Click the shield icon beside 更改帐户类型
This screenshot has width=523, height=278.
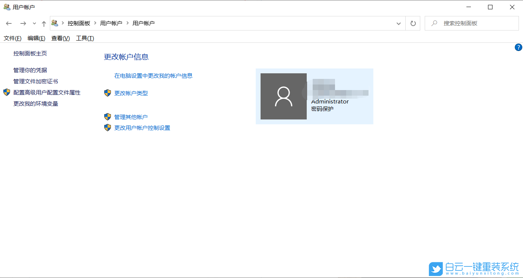point(107,93)
